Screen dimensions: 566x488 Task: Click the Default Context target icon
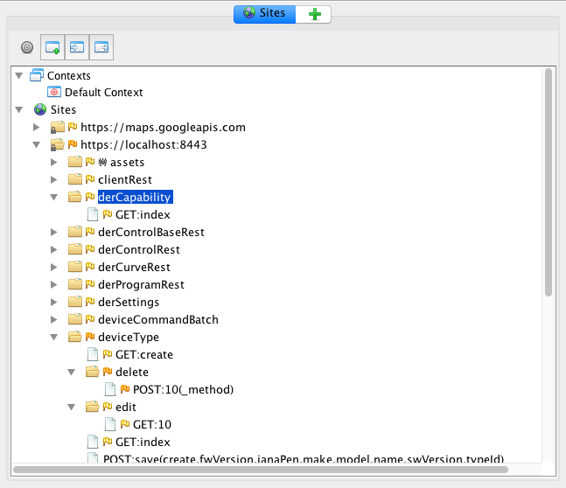[x=54, y=93]
